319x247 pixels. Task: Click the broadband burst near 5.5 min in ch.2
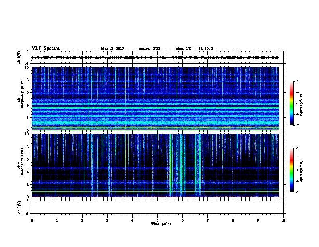pyautogui.click(x=171, y=165)
